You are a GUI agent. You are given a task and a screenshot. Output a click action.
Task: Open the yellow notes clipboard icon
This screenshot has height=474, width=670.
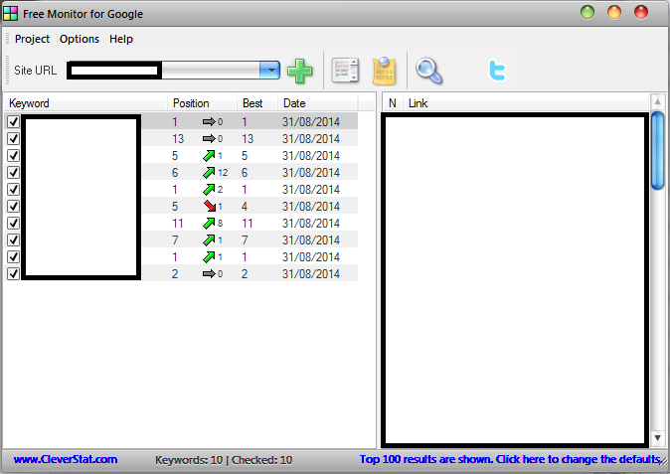(x=384, y=71)
